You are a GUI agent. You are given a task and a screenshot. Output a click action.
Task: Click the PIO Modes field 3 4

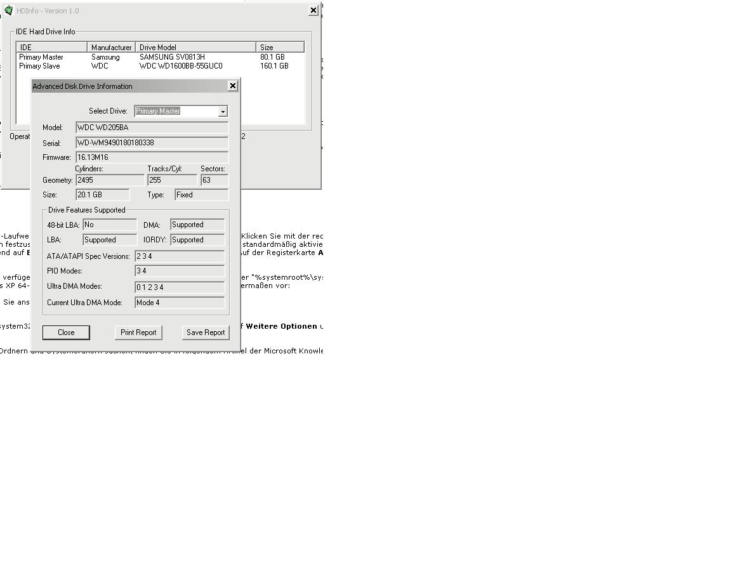(180, 271)
